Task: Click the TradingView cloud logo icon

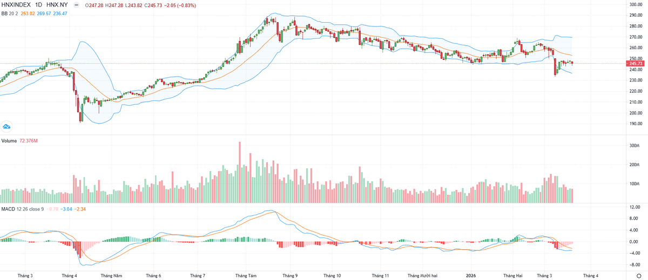Action: [x=6, y=126]
